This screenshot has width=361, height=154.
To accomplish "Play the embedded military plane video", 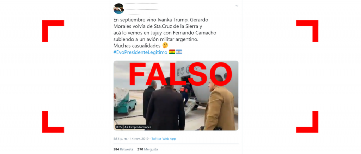I will 176,95.
